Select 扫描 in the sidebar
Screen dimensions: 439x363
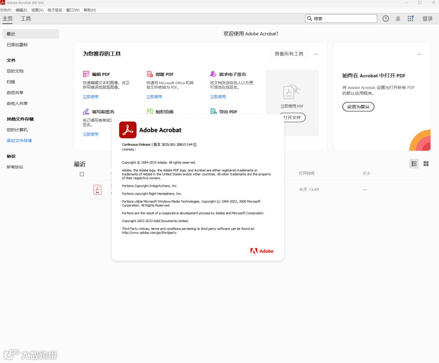pos(11,82)
